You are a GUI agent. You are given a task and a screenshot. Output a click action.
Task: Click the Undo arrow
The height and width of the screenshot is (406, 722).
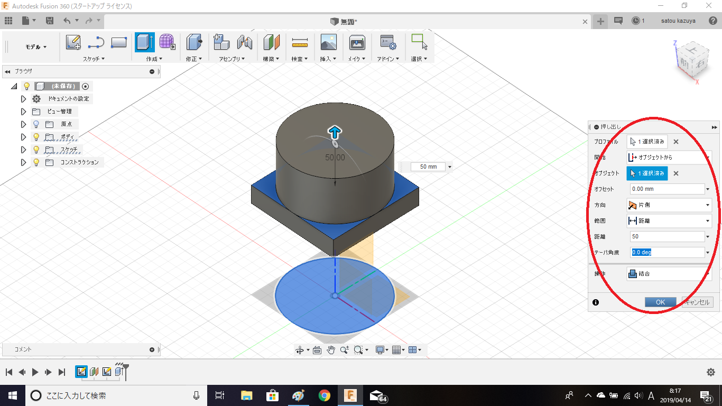pyautogui.click(x=67, y=21)
